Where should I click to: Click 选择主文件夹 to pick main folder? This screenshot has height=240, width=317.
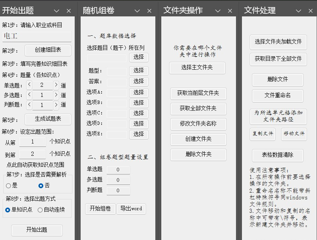click(197, 68)
